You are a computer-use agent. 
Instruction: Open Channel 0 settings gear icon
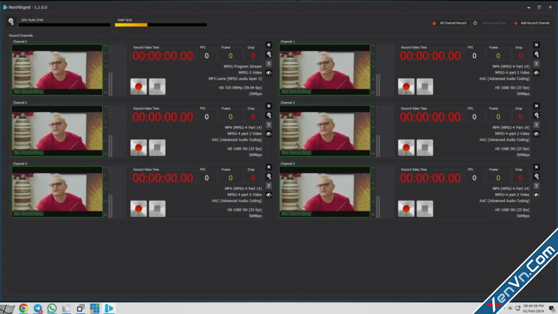pyautogui.click(x=269, y=54)
